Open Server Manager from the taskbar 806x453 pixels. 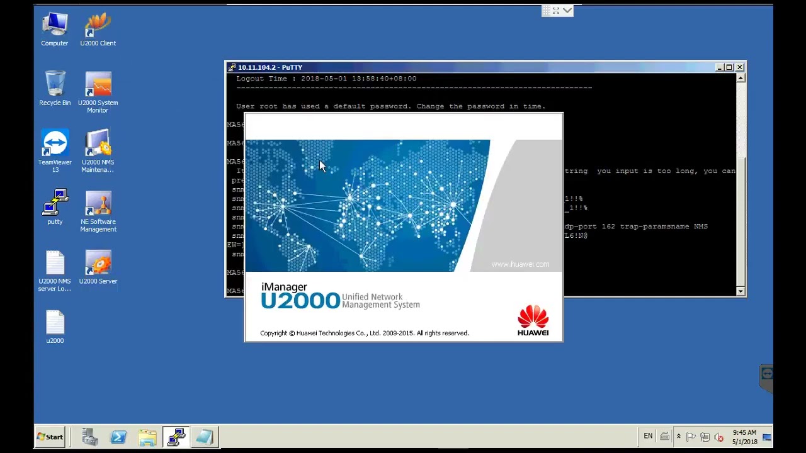pos(89,437)
